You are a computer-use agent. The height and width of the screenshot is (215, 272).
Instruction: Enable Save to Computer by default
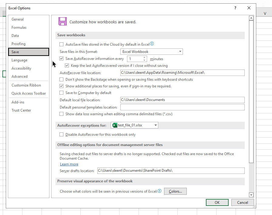click(62, 93)
